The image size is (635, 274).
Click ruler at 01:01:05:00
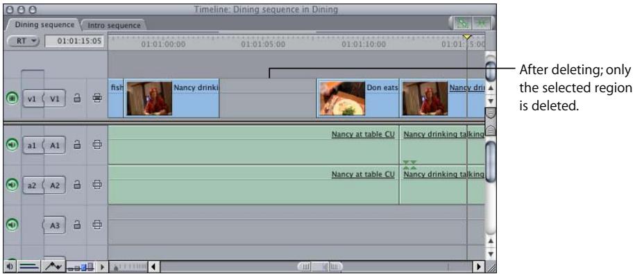click(x=263, y=44)
